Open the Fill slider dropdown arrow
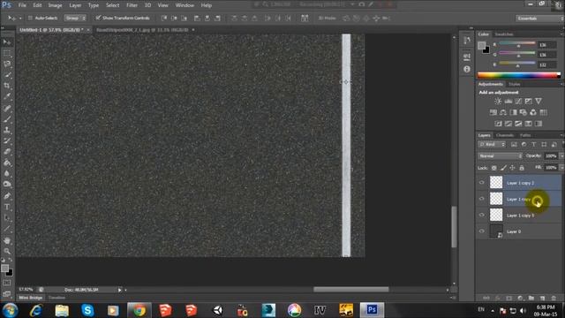This screenshot has width=565, height=318. (561, 167)
